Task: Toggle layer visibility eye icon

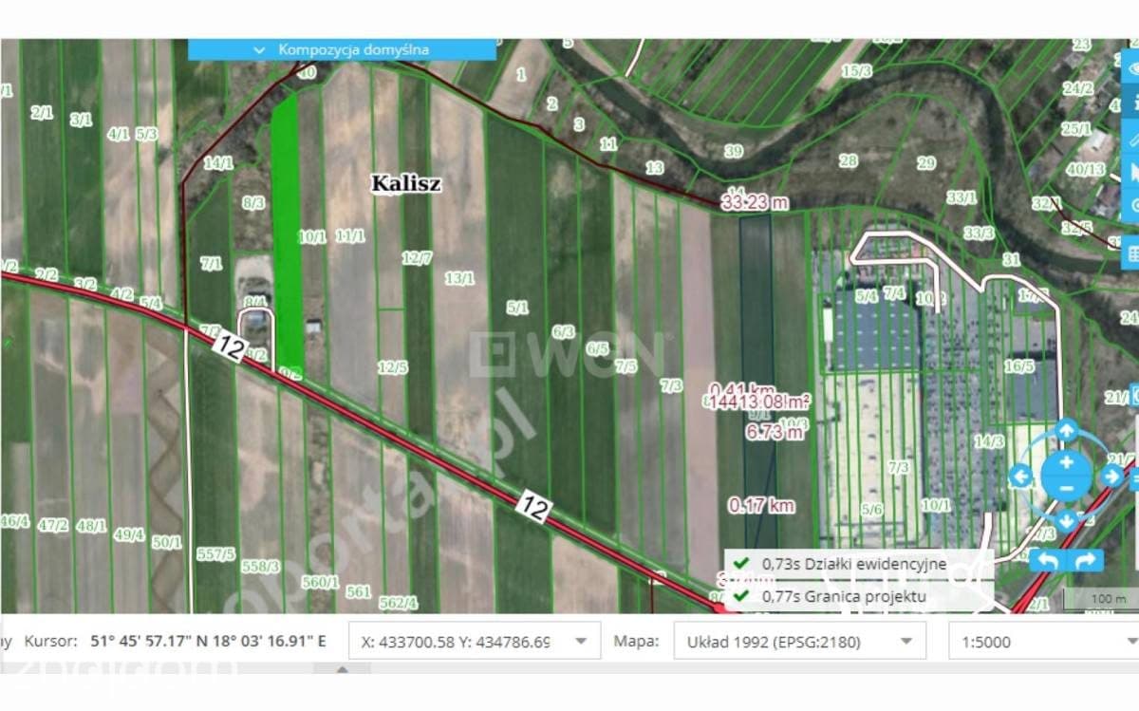Action: click(1133, 68)
